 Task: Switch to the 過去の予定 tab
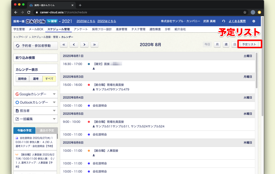pos(47,130)
